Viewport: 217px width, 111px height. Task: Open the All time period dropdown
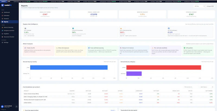click(199, 6)
